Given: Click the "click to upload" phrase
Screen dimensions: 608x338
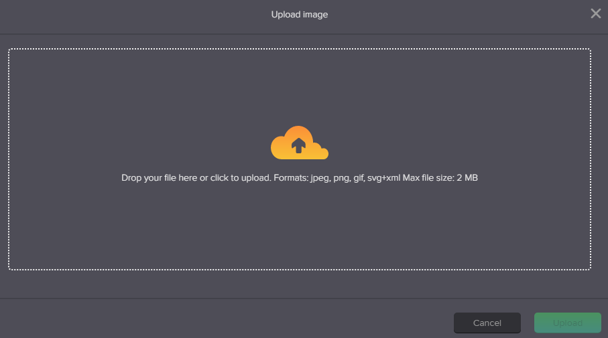Looking at the screenshot, I should (241, 178).
